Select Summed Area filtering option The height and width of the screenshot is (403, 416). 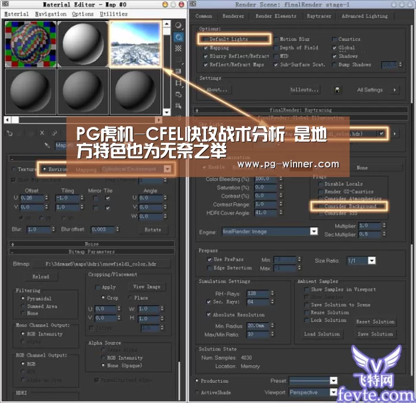coord(23,306)
